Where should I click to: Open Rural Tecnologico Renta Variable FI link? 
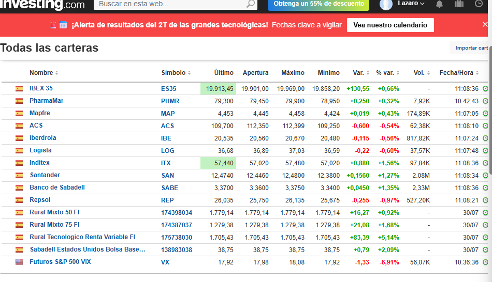tap(82, 237)
